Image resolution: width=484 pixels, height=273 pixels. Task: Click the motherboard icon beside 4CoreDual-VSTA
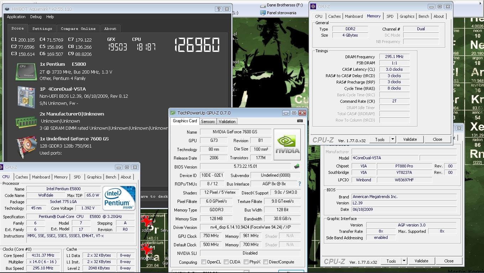coord(26,96)
